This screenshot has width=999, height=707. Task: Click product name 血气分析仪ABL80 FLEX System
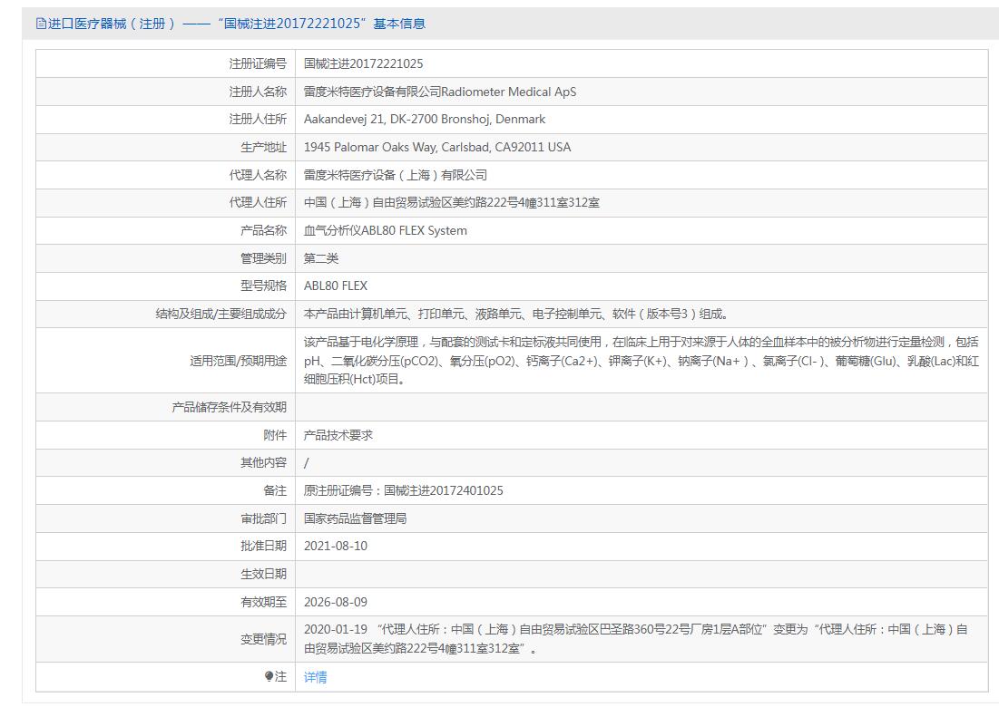pos(386,230)
